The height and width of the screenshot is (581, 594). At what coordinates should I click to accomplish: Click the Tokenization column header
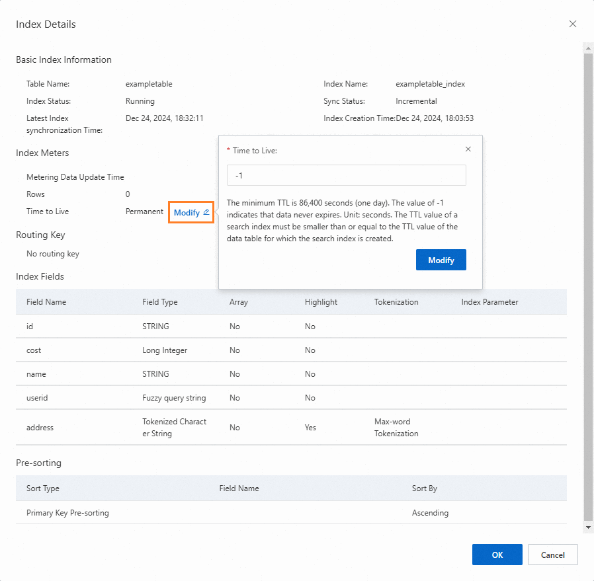[x=396, y=302]
